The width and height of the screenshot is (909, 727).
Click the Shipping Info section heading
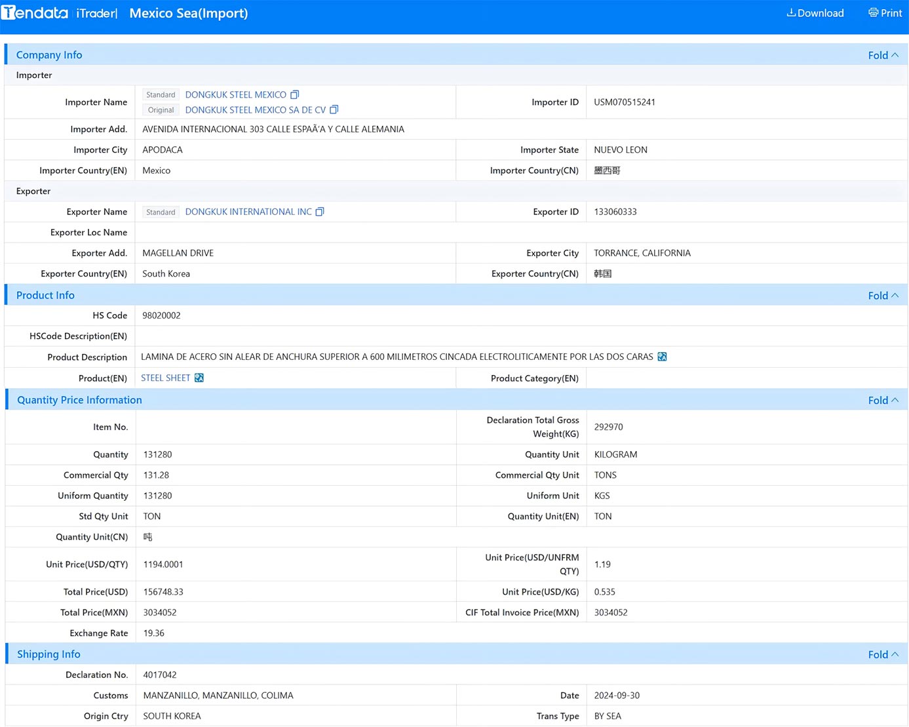48,654
